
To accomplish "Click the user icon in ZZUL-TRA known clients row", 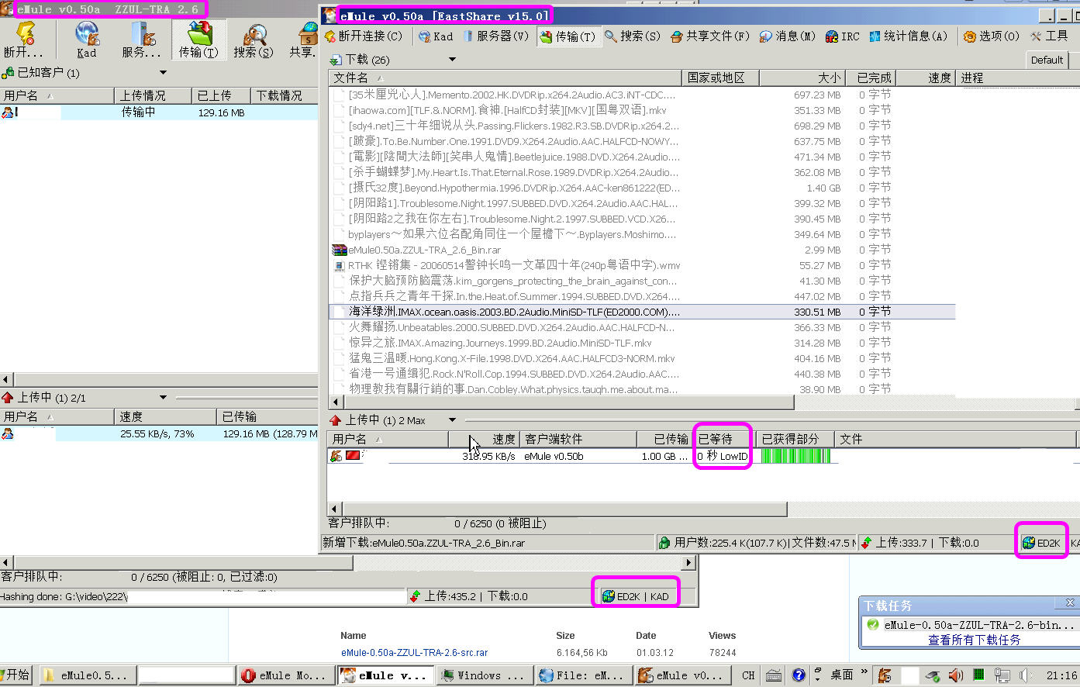I will (x=8, y=112).
